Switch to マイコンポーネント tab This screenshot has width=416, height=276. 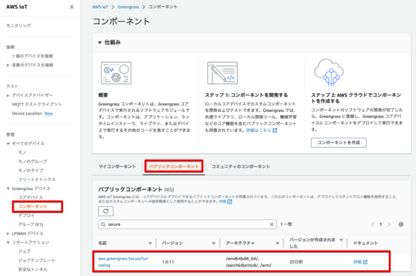point(117,167)
